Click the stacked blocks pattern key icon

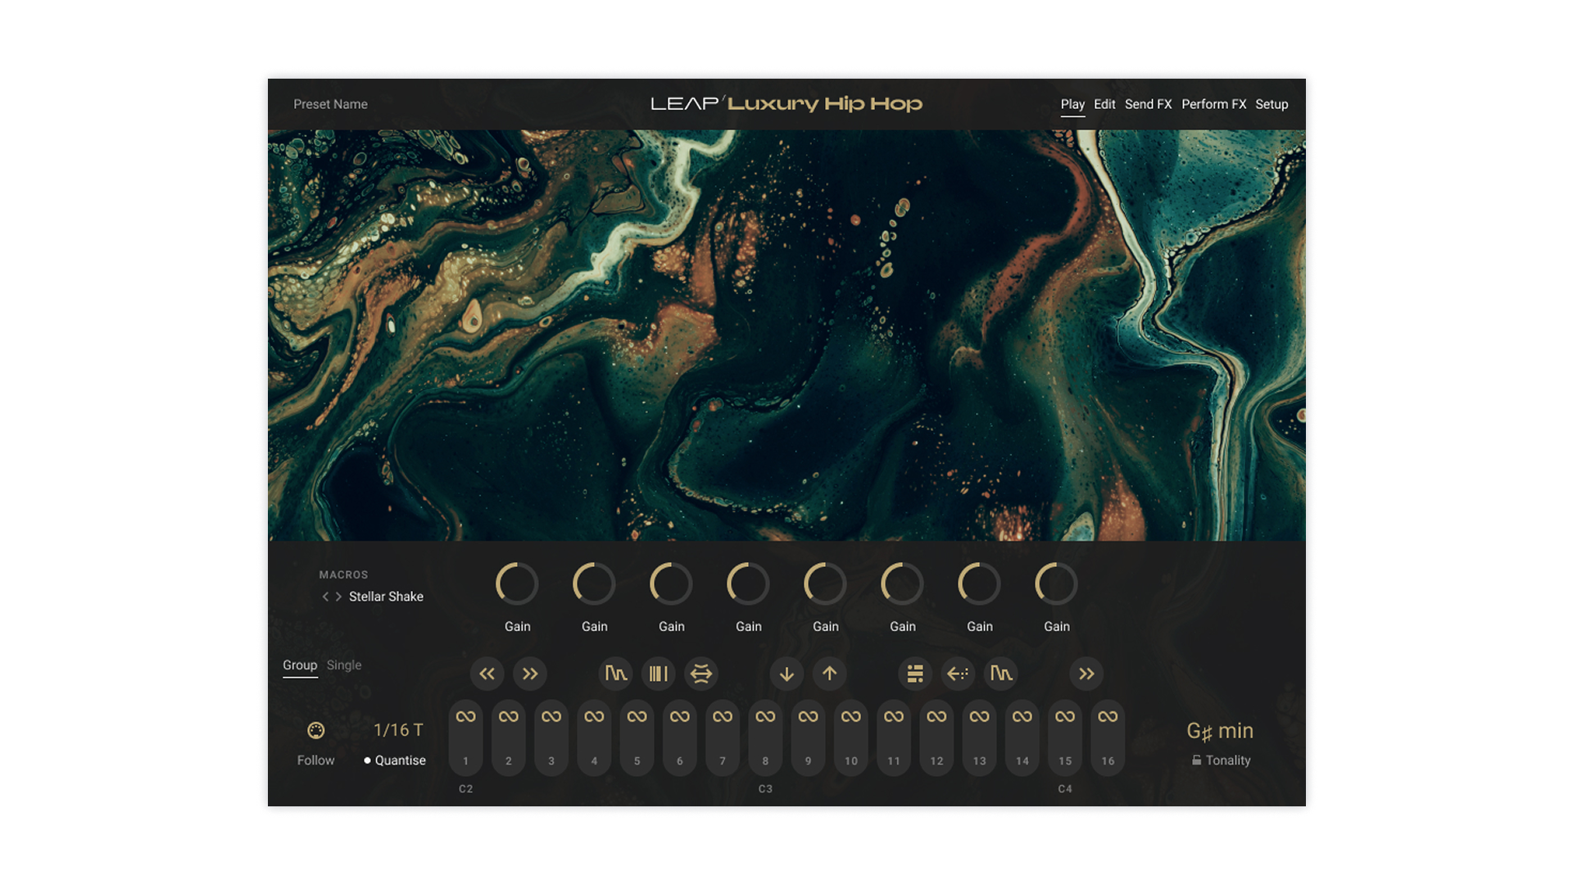(915, 674)
